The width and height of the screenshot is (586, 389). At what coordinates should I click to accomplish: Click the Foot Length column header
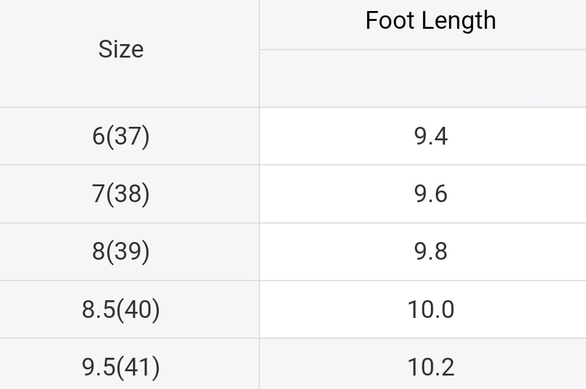click(x=430, y=21)
